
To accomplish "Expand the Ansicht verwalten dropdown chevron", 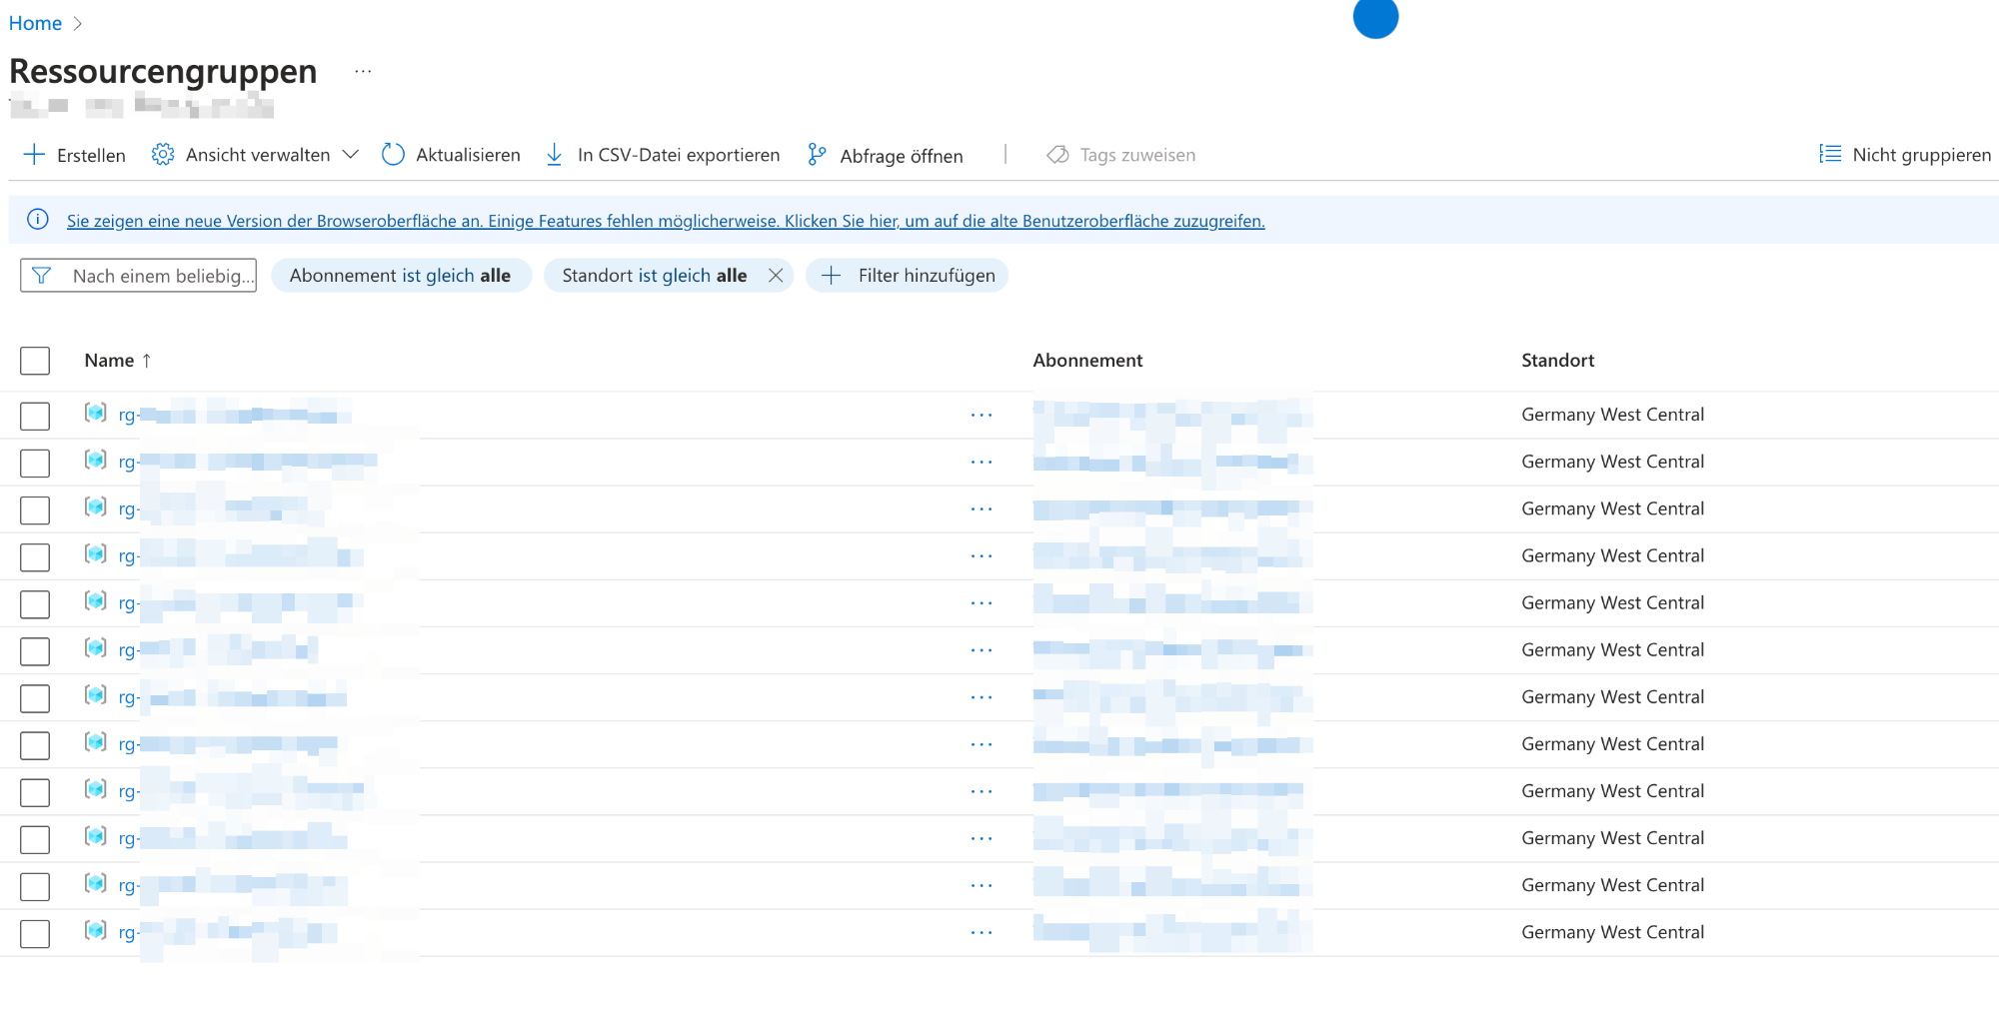I will [x=351, y=155].
